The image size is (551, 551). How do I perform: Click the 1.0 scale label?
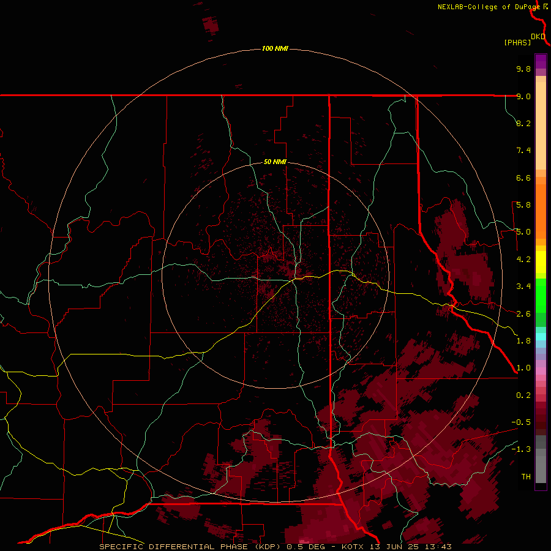523,368
